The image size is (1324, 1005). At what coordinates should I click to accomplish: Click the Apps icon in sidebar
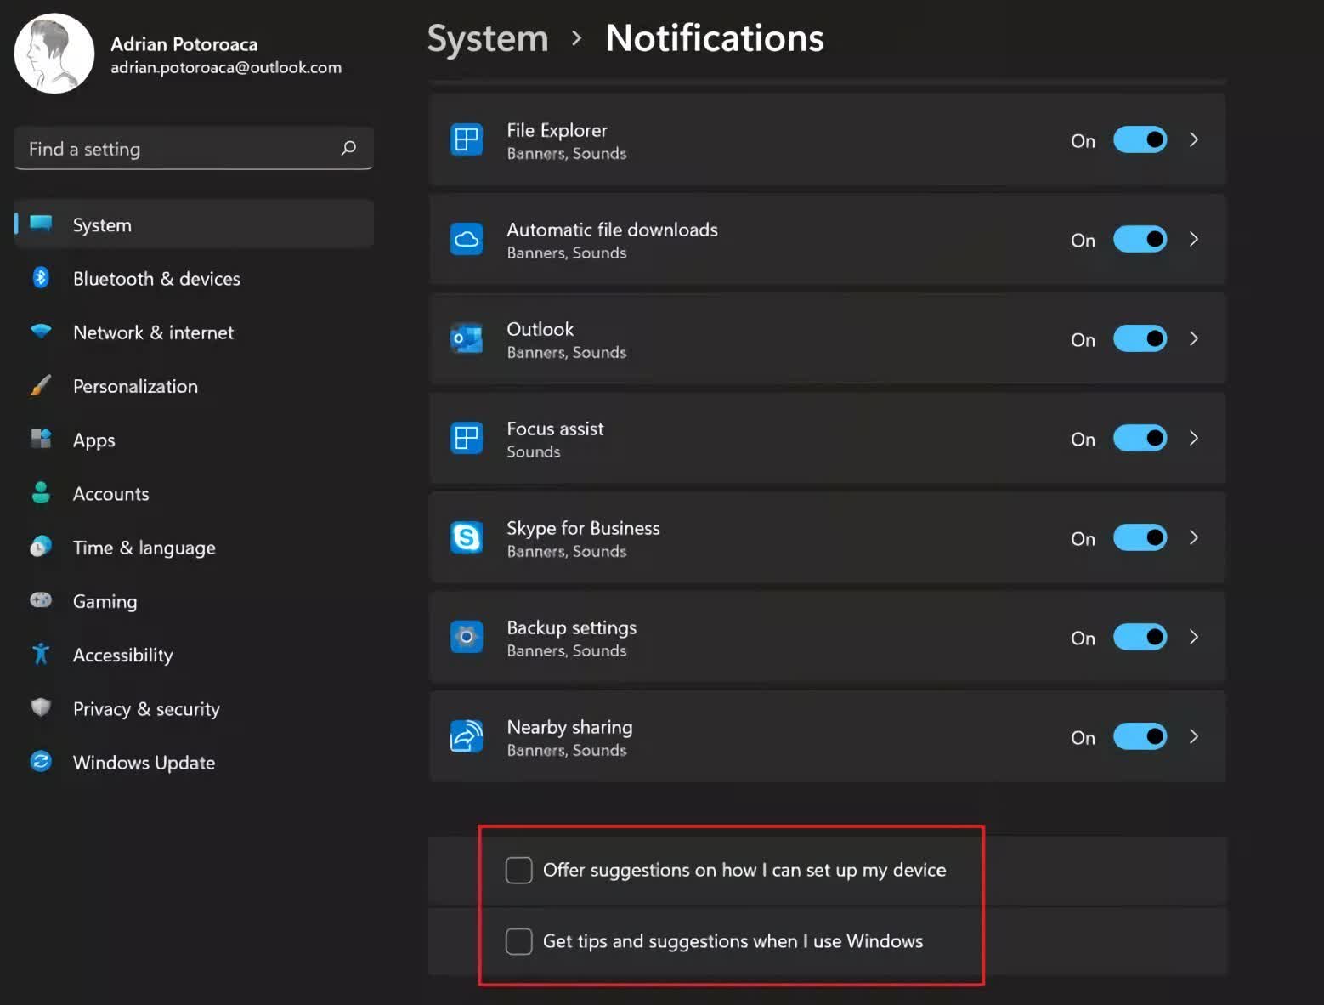(x=41, y=438)
